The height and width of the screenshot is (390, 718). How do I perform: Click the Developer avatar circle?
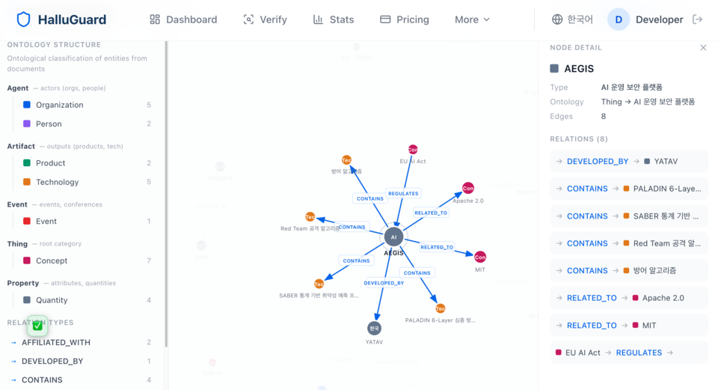coord(619,19)
